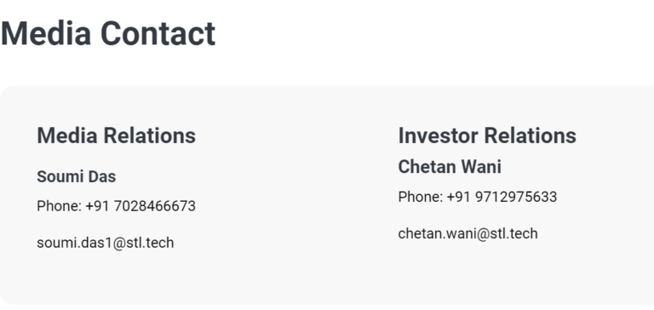Click the word Contact in the page title

[x=158, y=33]
